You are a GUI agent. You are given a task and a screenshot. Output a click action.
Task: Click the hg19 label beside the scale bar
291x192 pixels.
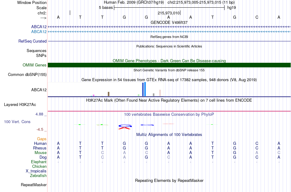tap(232, 8)
